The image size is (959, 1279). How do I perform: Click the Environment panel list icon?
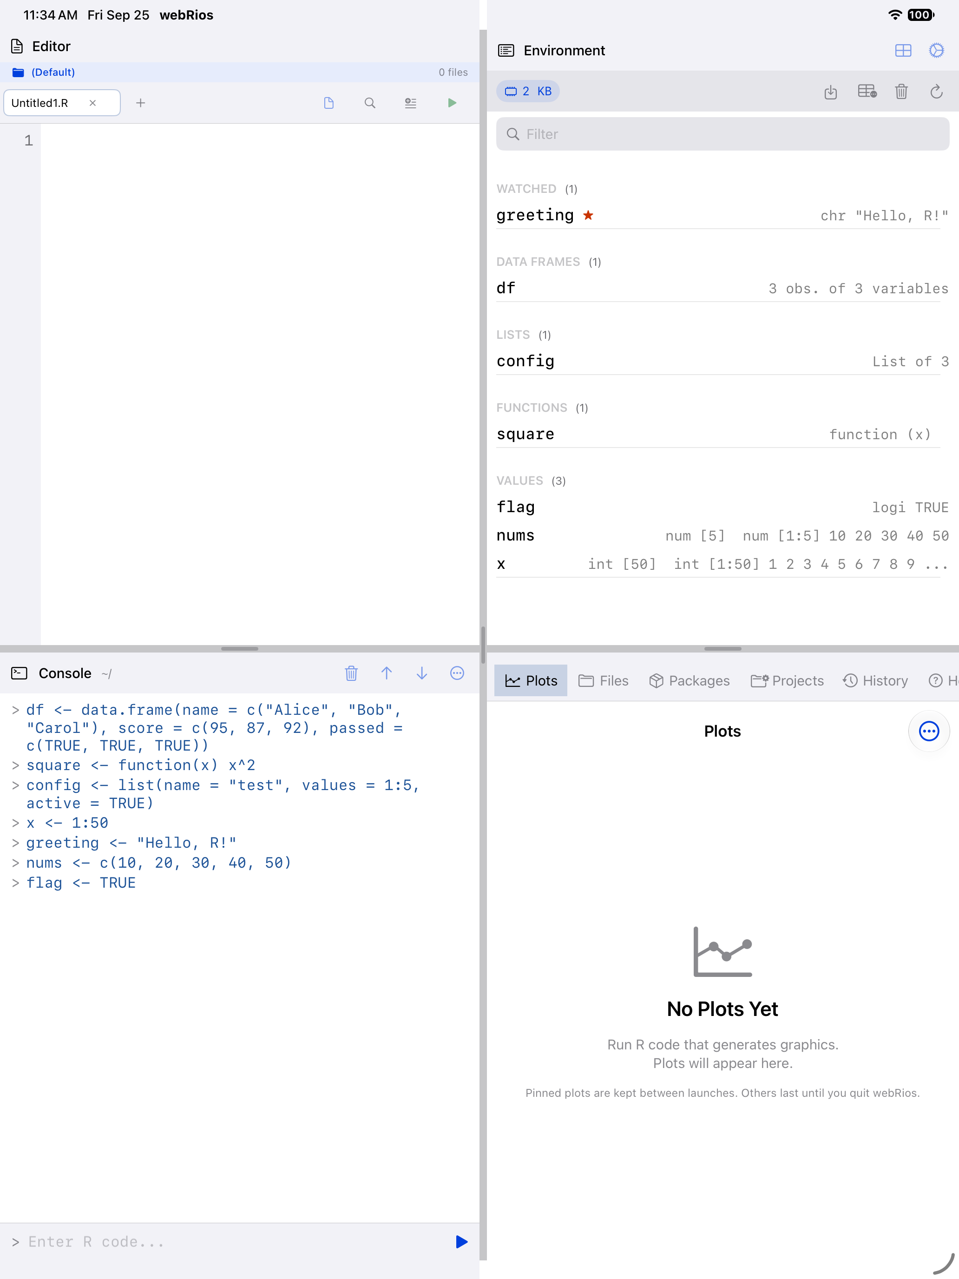506,50
